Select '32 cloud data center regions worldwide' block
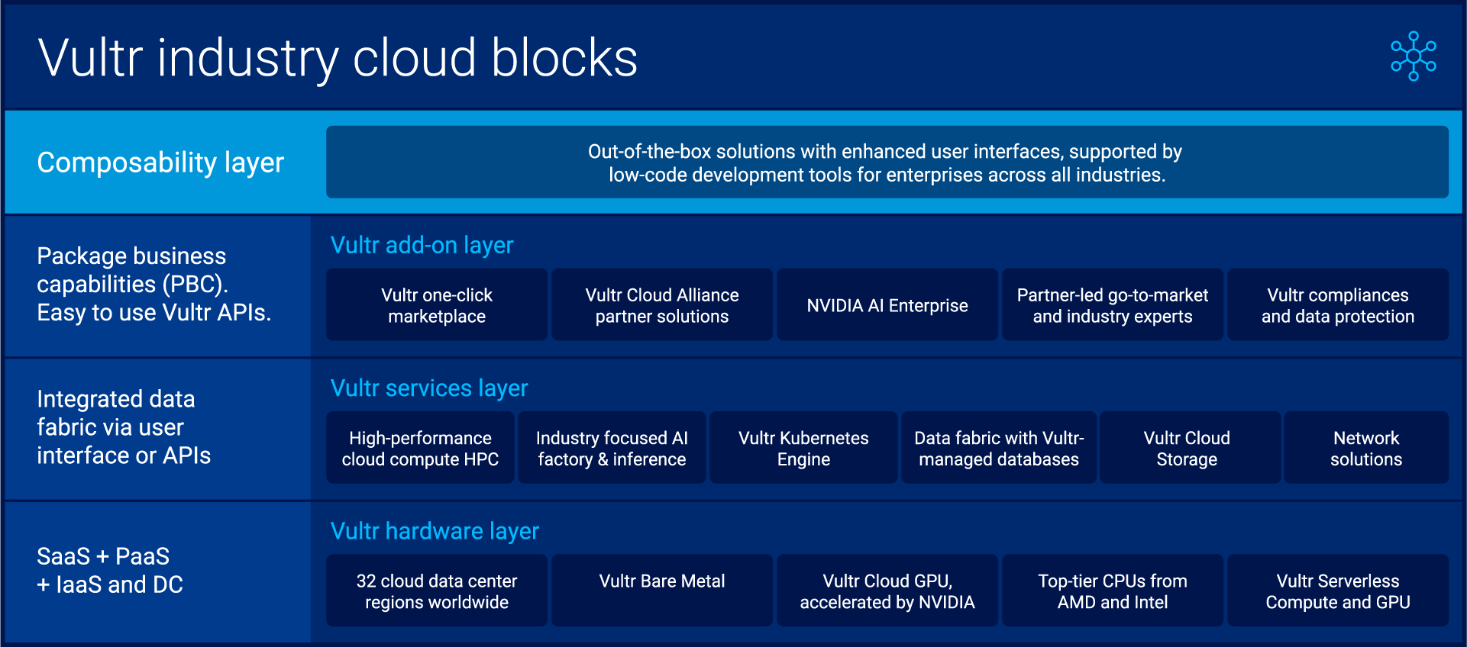This screenshot has height=647, width=1467. click(437, 591)
